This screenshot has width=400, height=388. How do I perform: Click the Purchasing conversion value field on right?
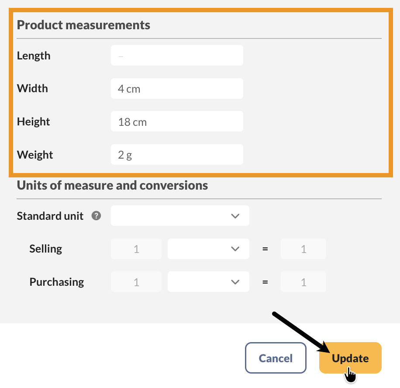coord(303,282)
